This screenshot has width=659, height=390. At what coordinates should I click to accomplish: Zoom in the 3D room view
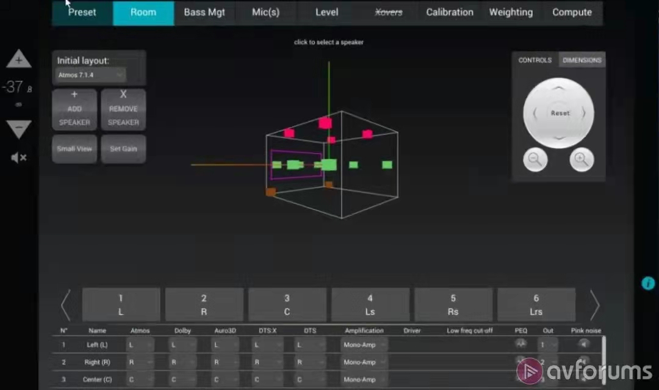pos(582,160)
